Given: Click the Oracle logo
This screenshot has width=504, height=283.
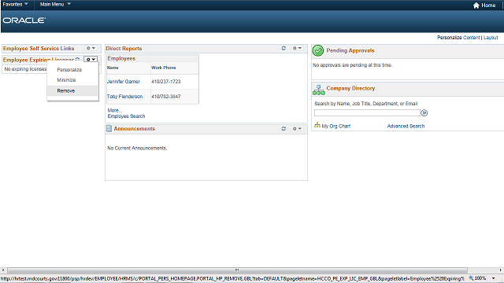Looking at the screenshot, I should 24,20.
